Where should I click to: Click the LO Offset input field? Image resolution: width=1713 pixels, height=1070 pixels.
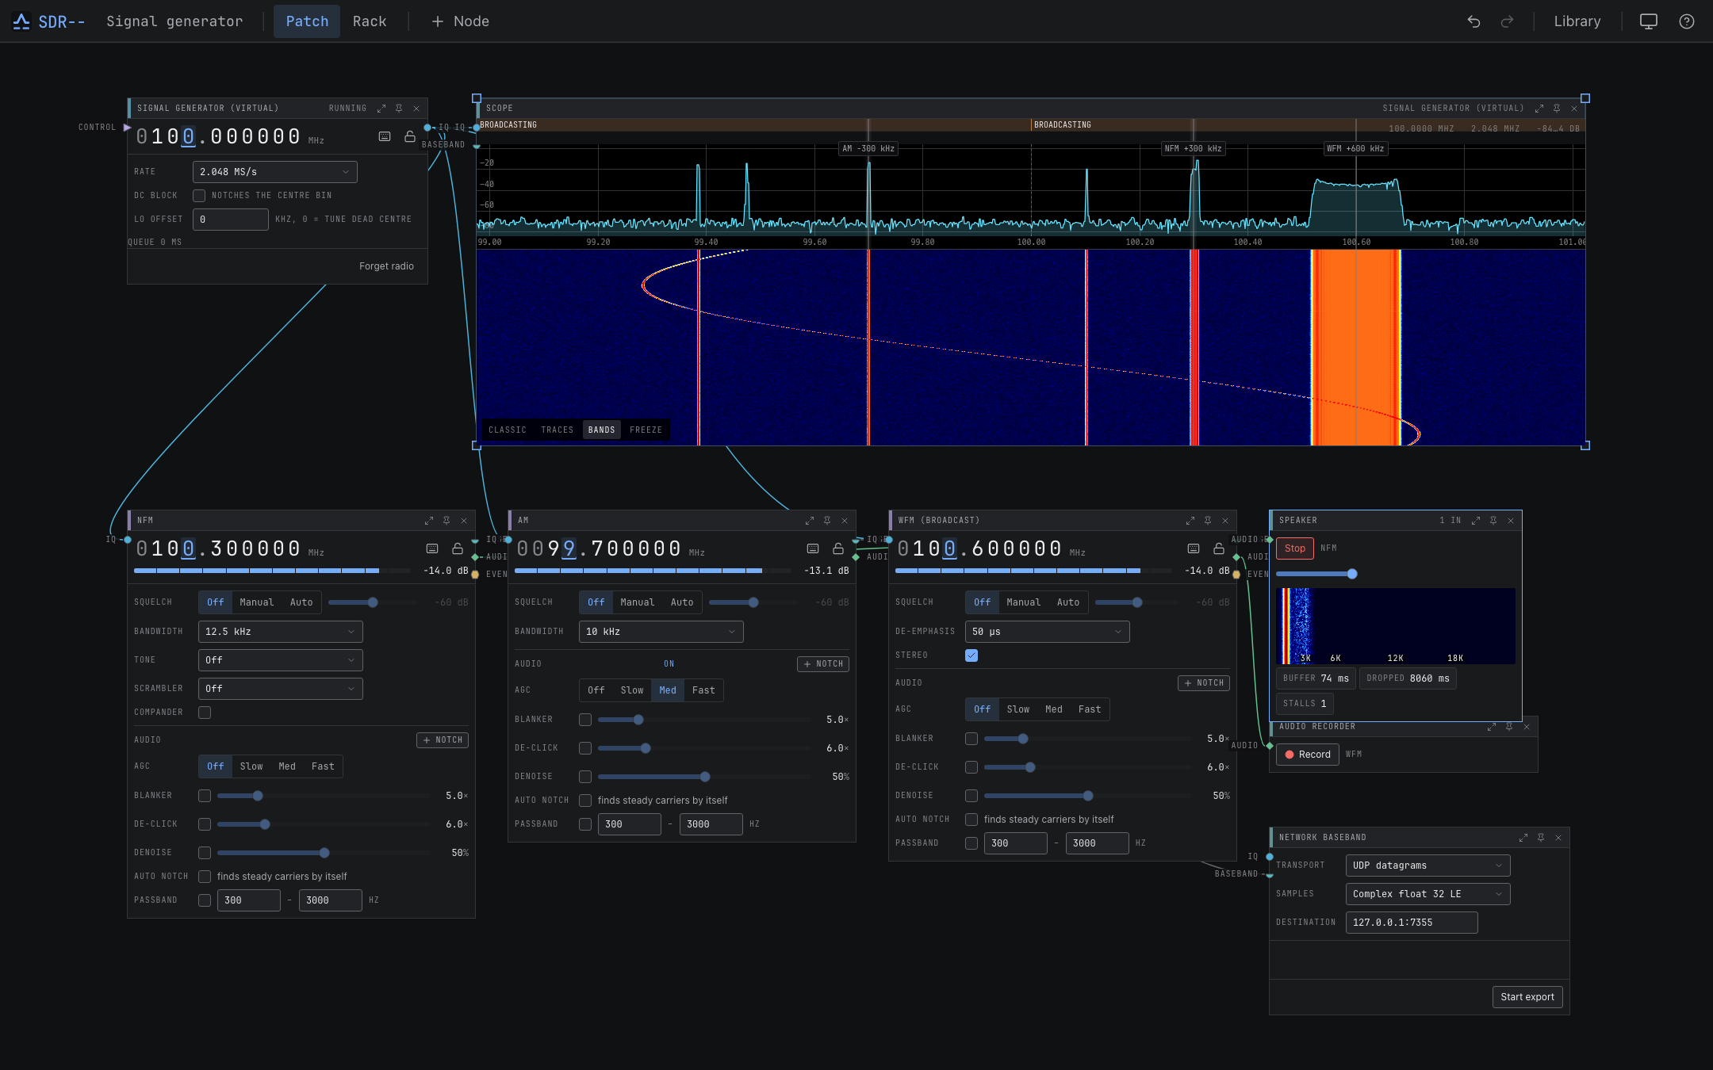(231, 220)
